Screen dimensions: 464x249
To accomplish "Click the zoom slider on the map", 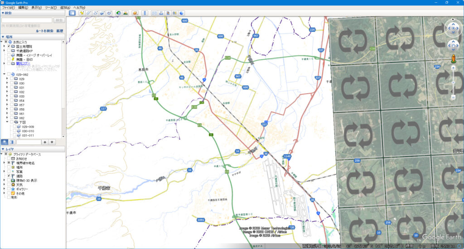I will click(453, 82).
